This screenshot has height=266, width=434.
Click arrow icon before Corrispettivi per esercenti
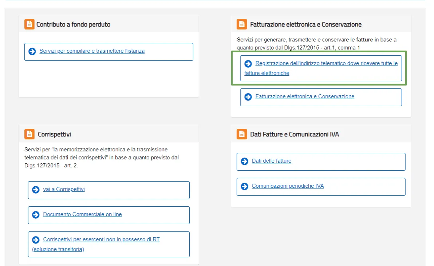tap(36, 240)
